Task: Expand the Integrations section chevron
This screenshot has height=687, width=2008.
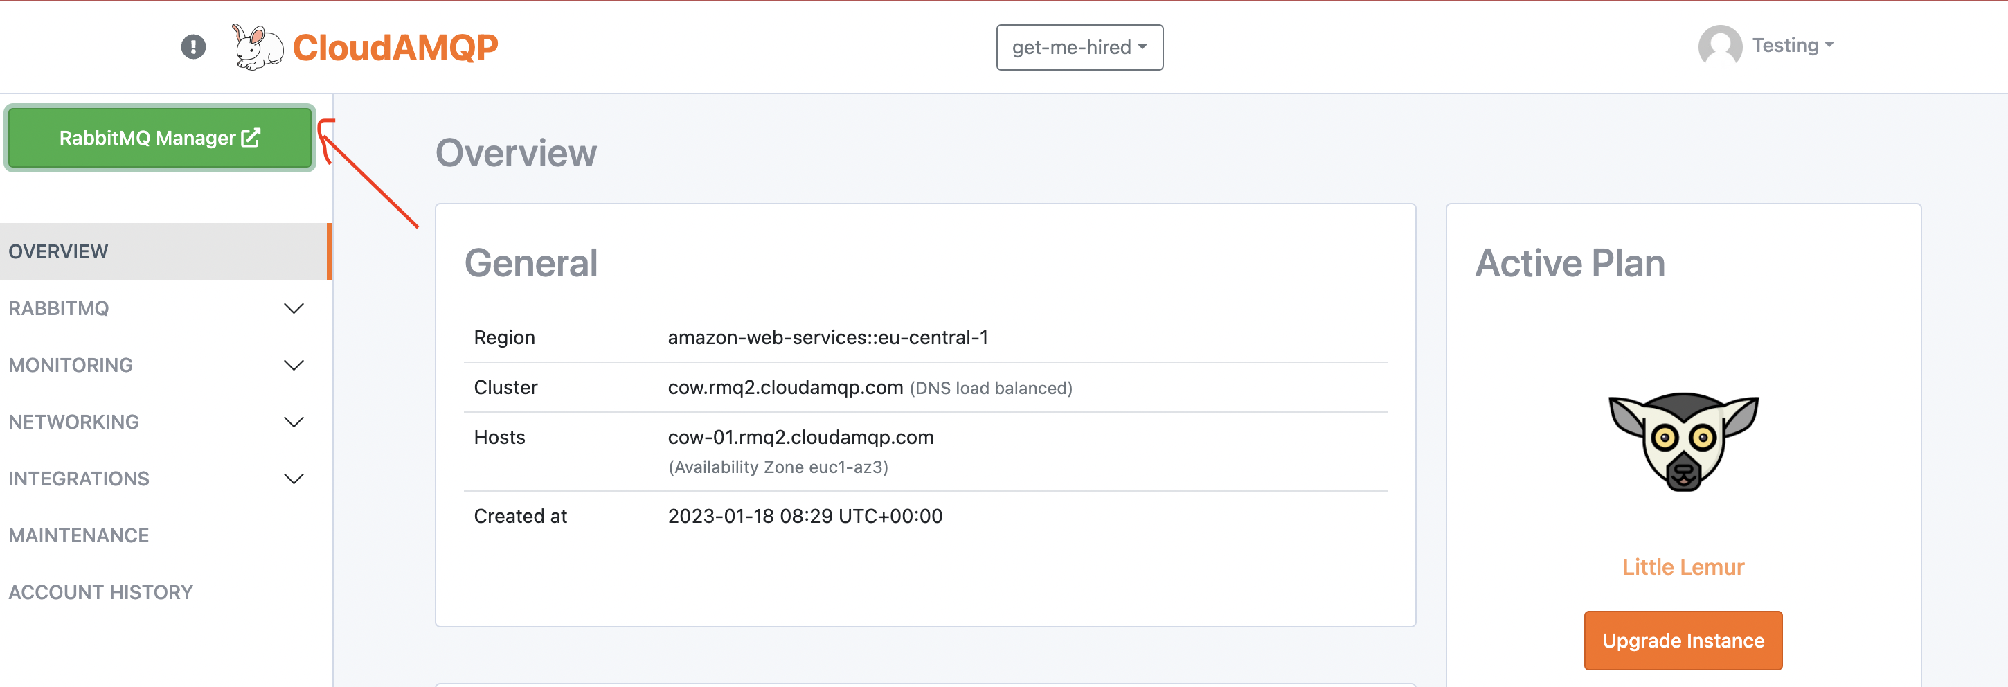Action: [x=294, y=479]
